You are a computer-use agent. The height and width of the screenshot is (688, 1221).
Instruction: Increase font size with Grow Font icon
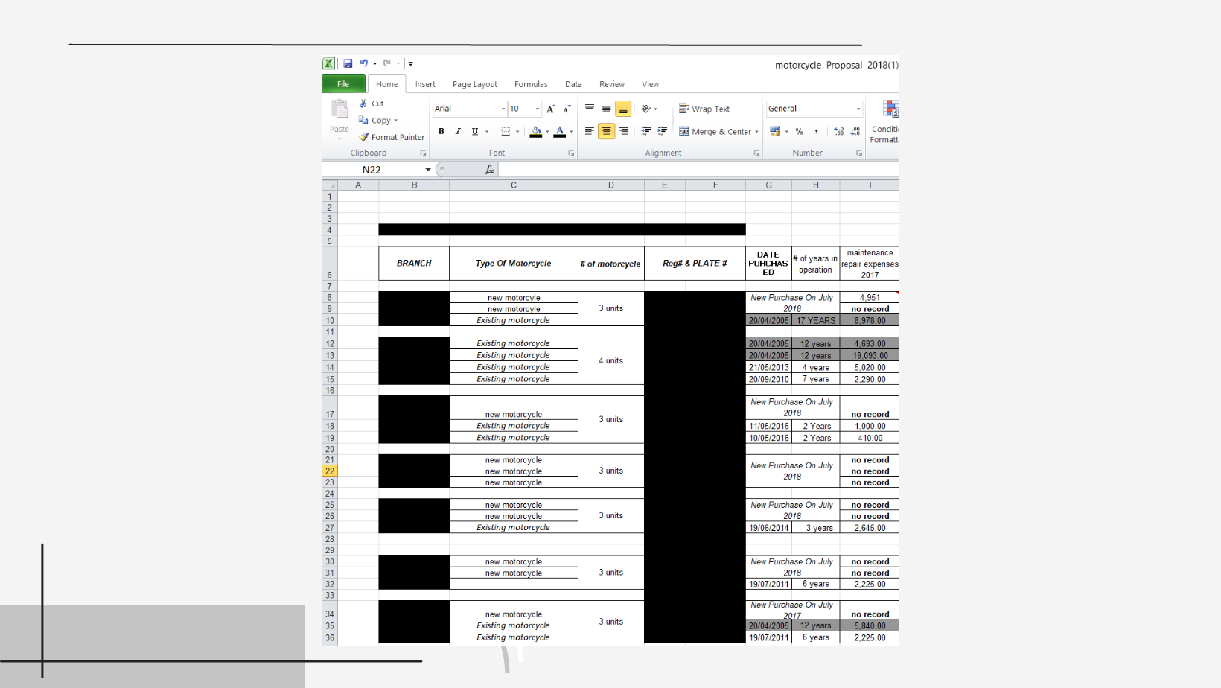coord(551,109)
